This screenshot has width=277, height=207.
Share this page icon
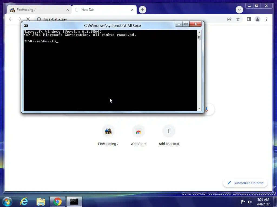(x=229, y=19)
